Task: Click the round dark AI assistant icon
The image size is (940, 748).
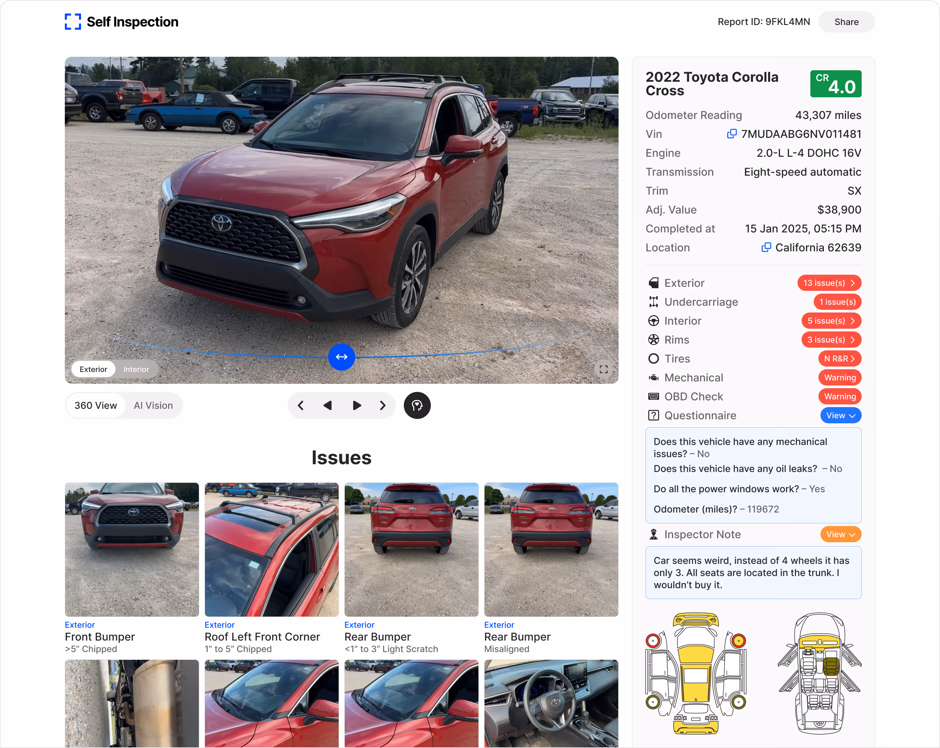Action: 417,406
